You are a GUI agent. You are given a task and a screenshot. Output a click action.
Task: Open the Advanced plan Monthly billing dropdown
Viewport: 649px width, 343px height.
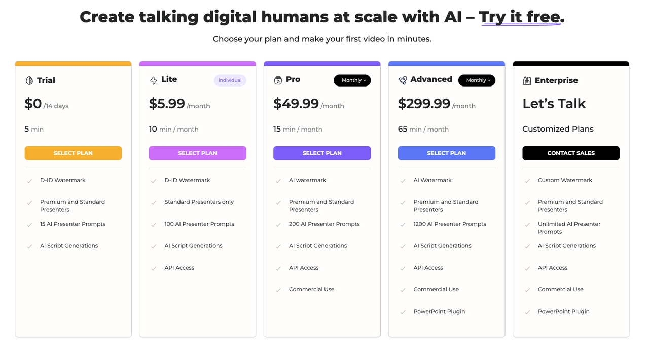(477, 80)
